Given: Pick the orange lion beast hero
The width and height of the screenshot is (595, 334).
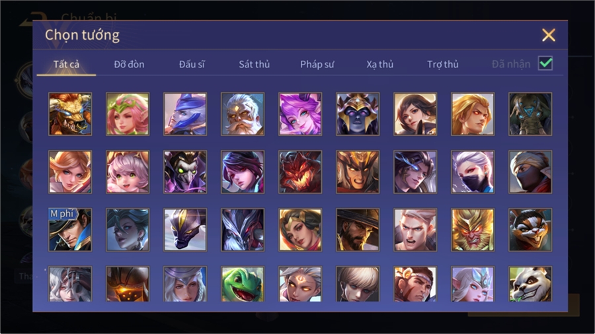Looking at the screenshot, I should click(70, 114).
